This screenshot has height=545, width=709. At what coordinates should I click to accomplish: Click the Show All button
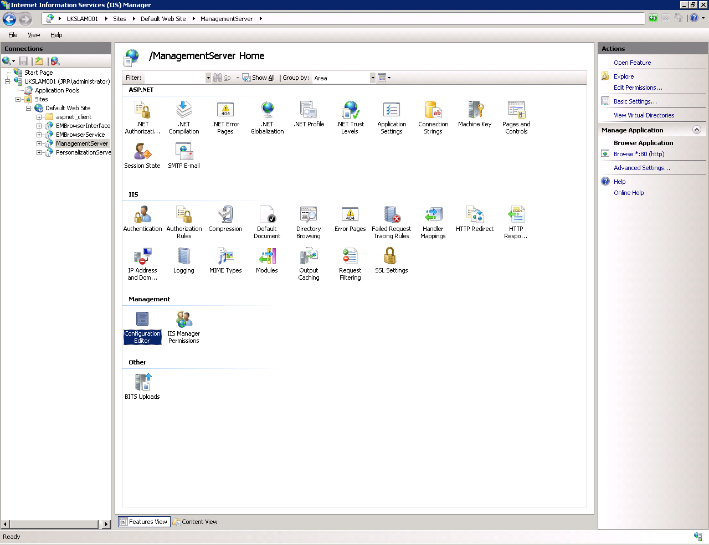click(x=259, y=78)
